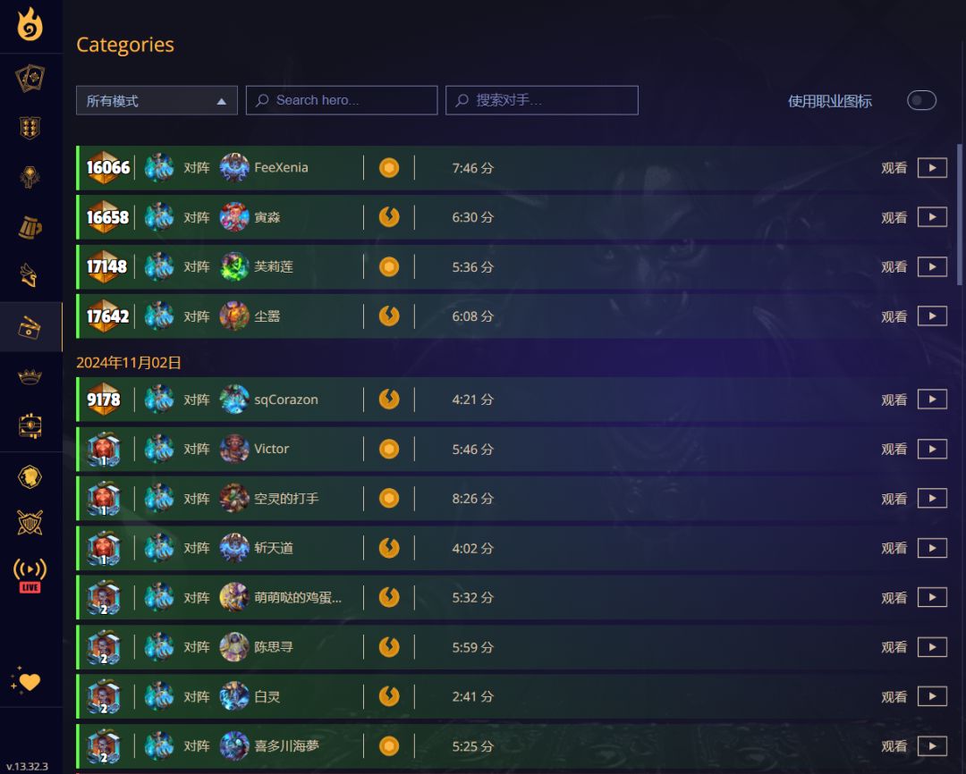Expand the 所有模式 mode dropdown

click(157, 100)
